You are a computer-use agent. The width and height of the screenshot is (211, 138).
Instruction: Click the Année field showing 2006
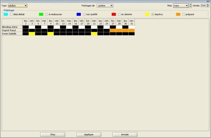(203, 6)
